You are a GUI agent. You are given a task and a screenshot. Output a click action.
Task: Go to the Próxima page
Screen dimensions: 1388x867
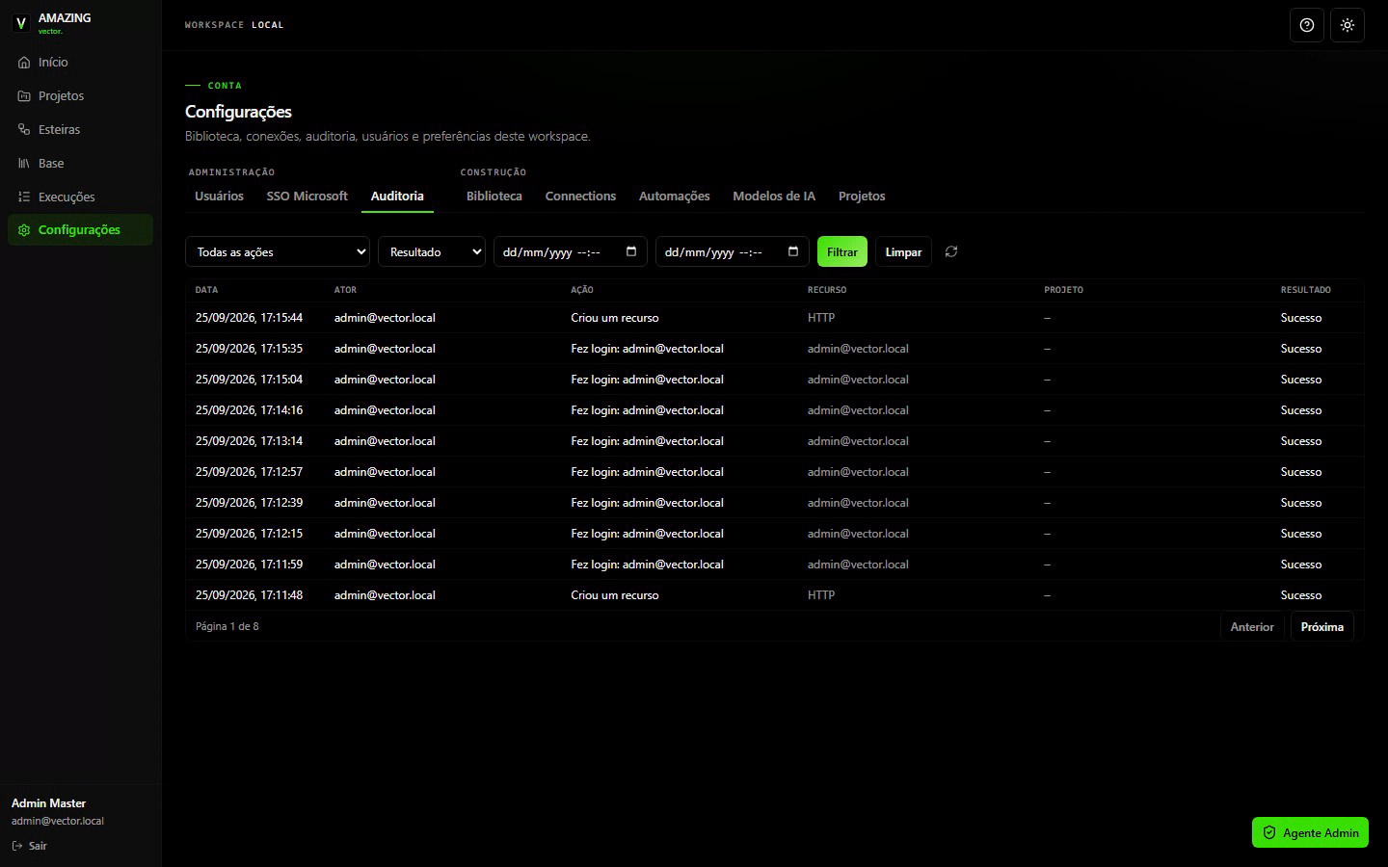click(1321, 626)
